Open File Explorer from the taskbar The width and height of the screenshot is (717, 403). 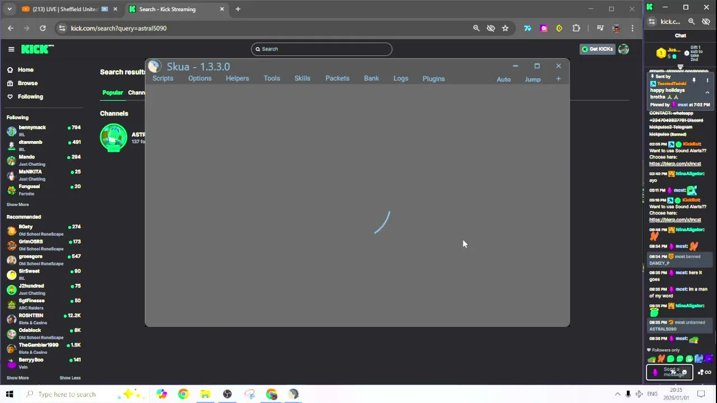pyautogui.click(x=205, y=394)
